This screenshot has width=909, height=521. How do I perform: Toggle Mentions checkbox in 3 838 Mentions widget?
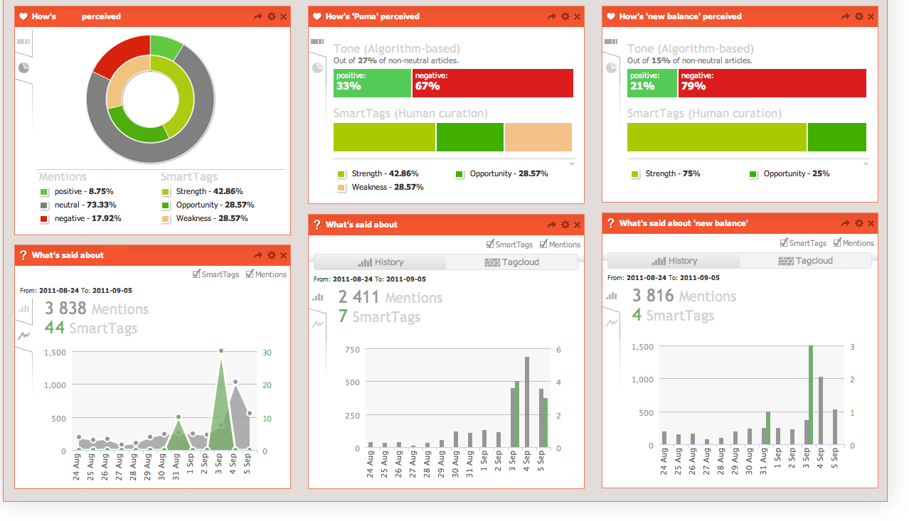pos(250,274)
